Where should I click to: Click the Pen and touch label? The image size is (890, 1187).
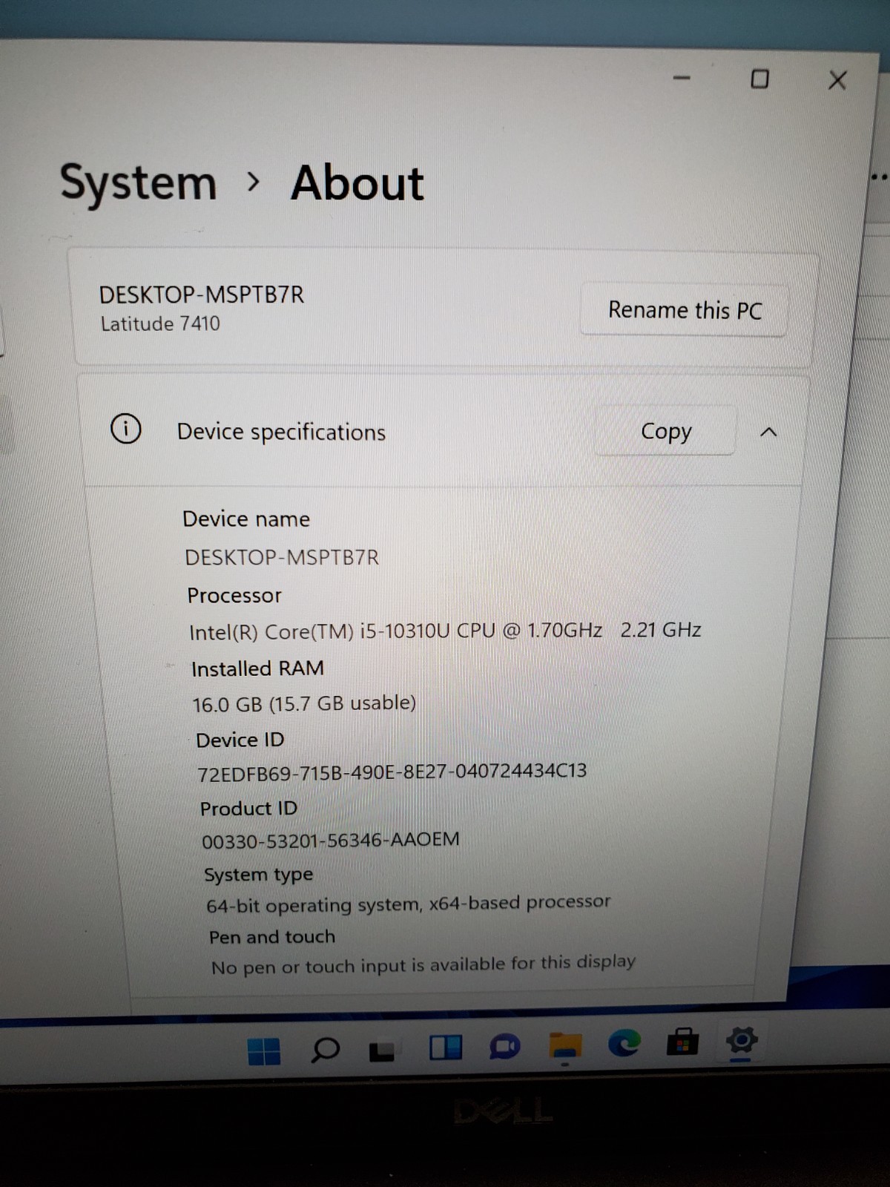pos(272,937)
